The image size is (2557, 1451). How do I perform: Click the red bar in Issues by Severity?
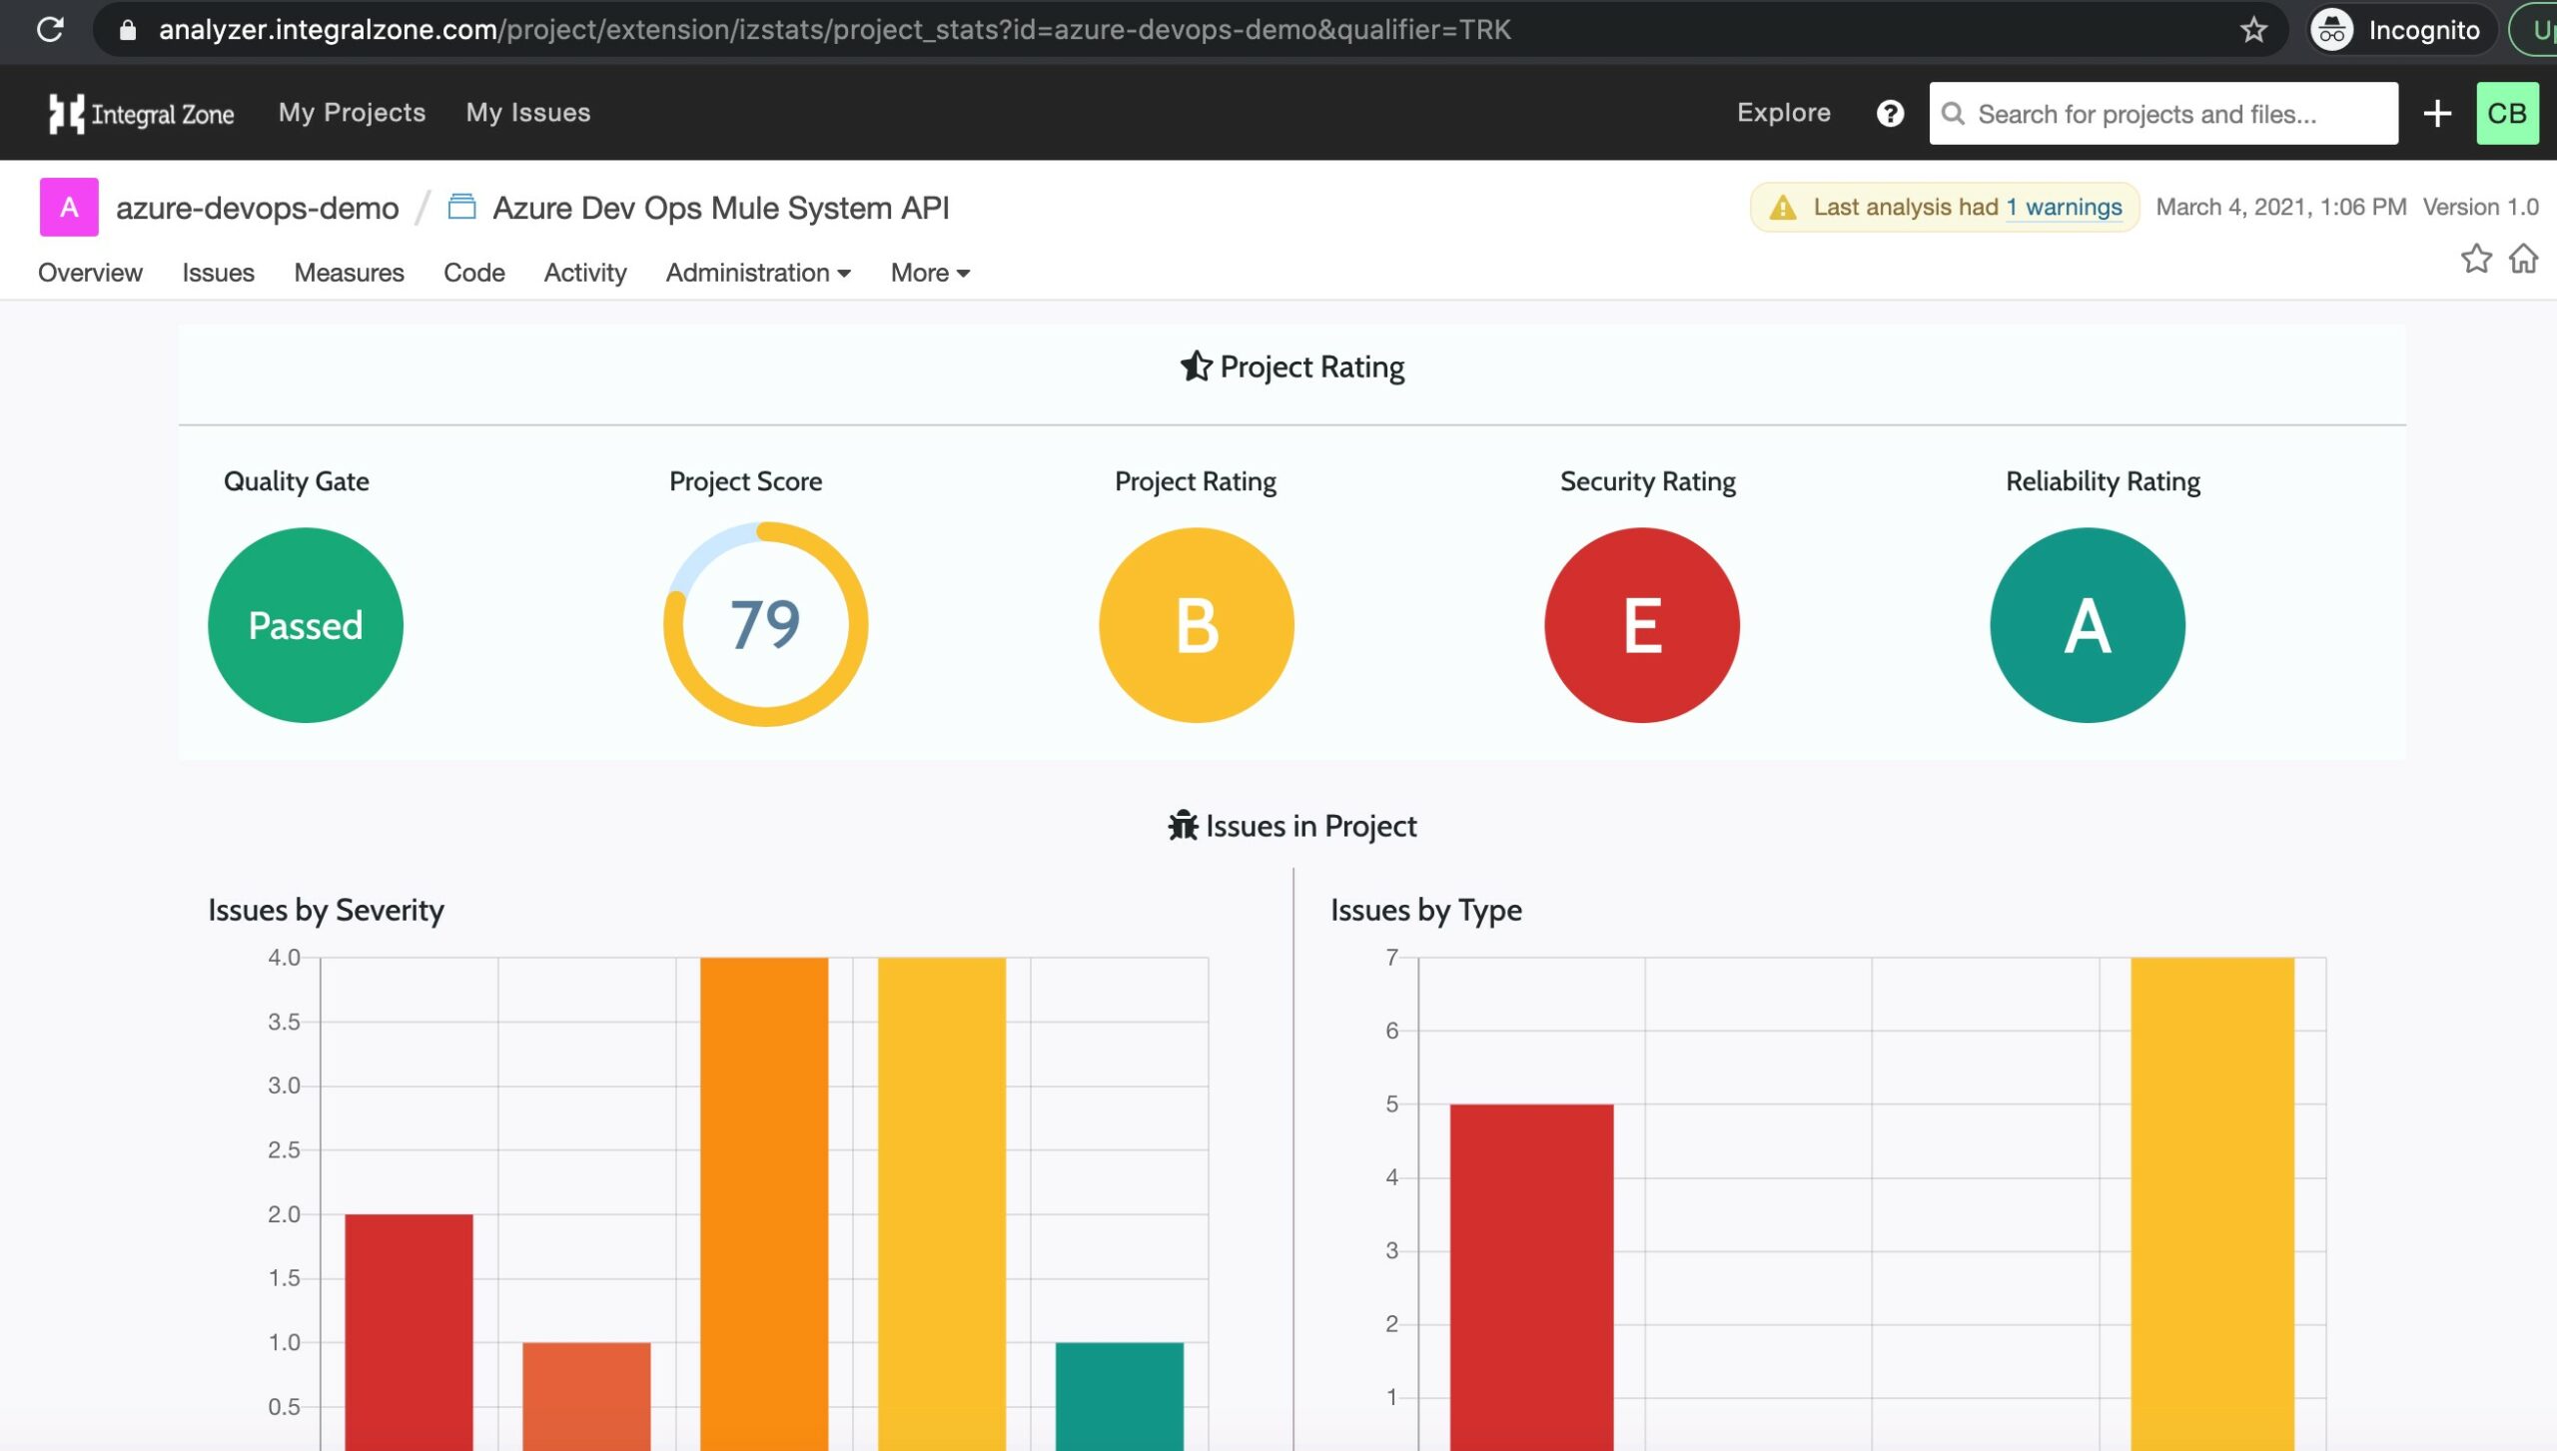[x=409, y=1331]
